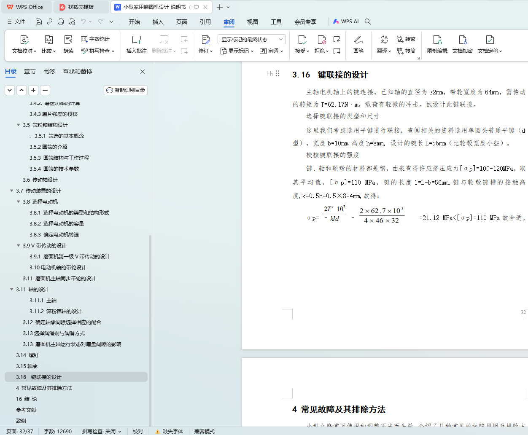
Task: Collapse the 3.7 传动装置的设计 tree node
Action: [11, 191]
